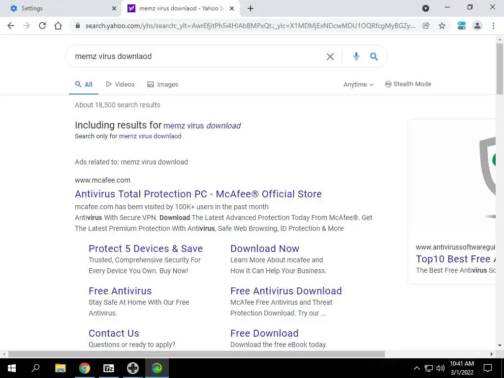Open the clock showing 10:41 AM
The width and height of the screenshot is (504, 378).
pos(462,368)
